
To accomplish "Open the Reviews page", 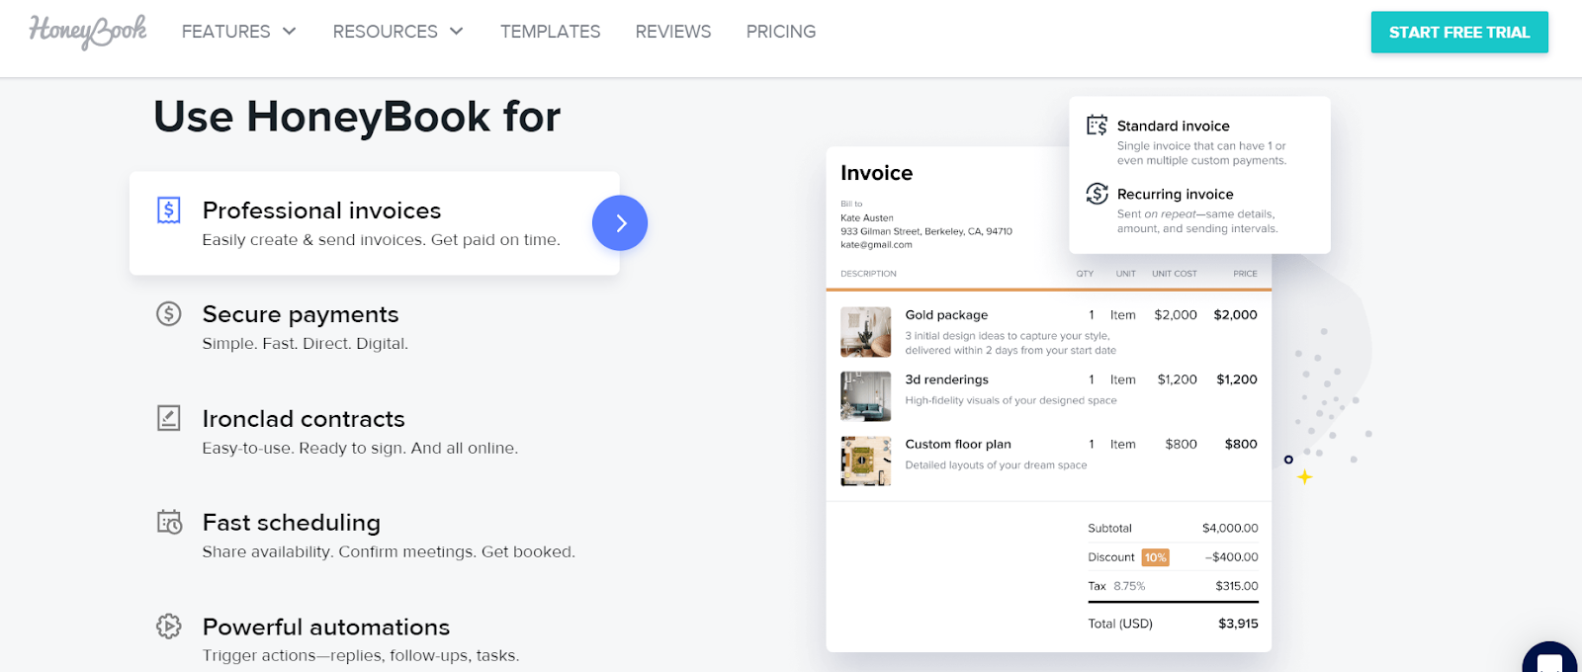I will pos(673,32).
